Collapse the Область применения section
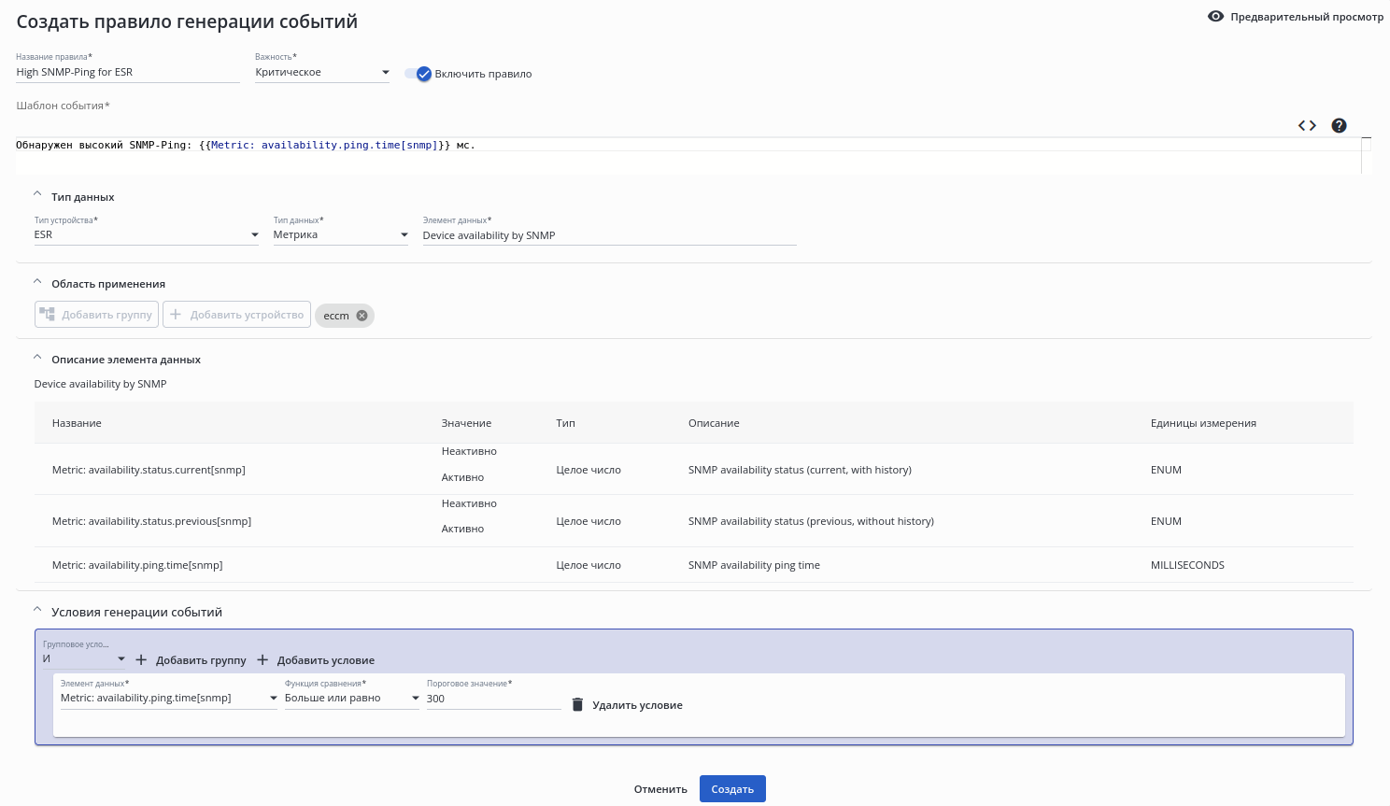This screenshot has width=1390, height=806. (x=37, y=282)
